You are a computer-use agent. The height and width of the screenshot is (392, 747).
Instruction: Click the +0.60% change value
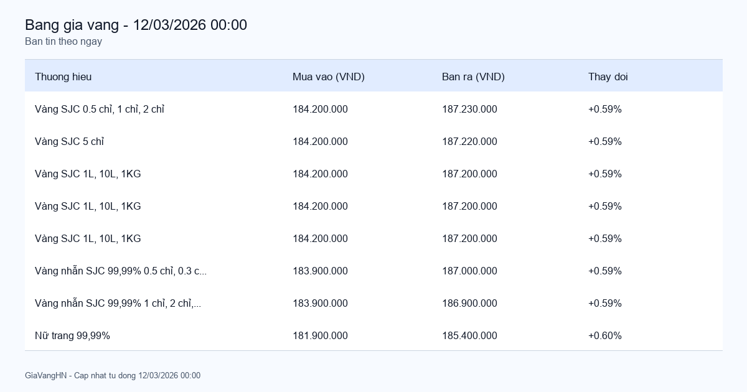(x=604, y=335)
